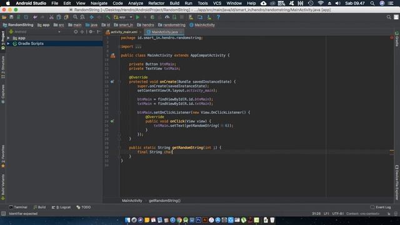
Task: Open the Event Log button
Action: point(381,207)
